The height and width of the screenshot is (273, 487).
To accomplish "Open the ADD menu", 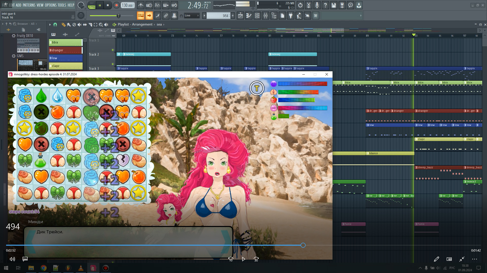I will tap(19, 5).
